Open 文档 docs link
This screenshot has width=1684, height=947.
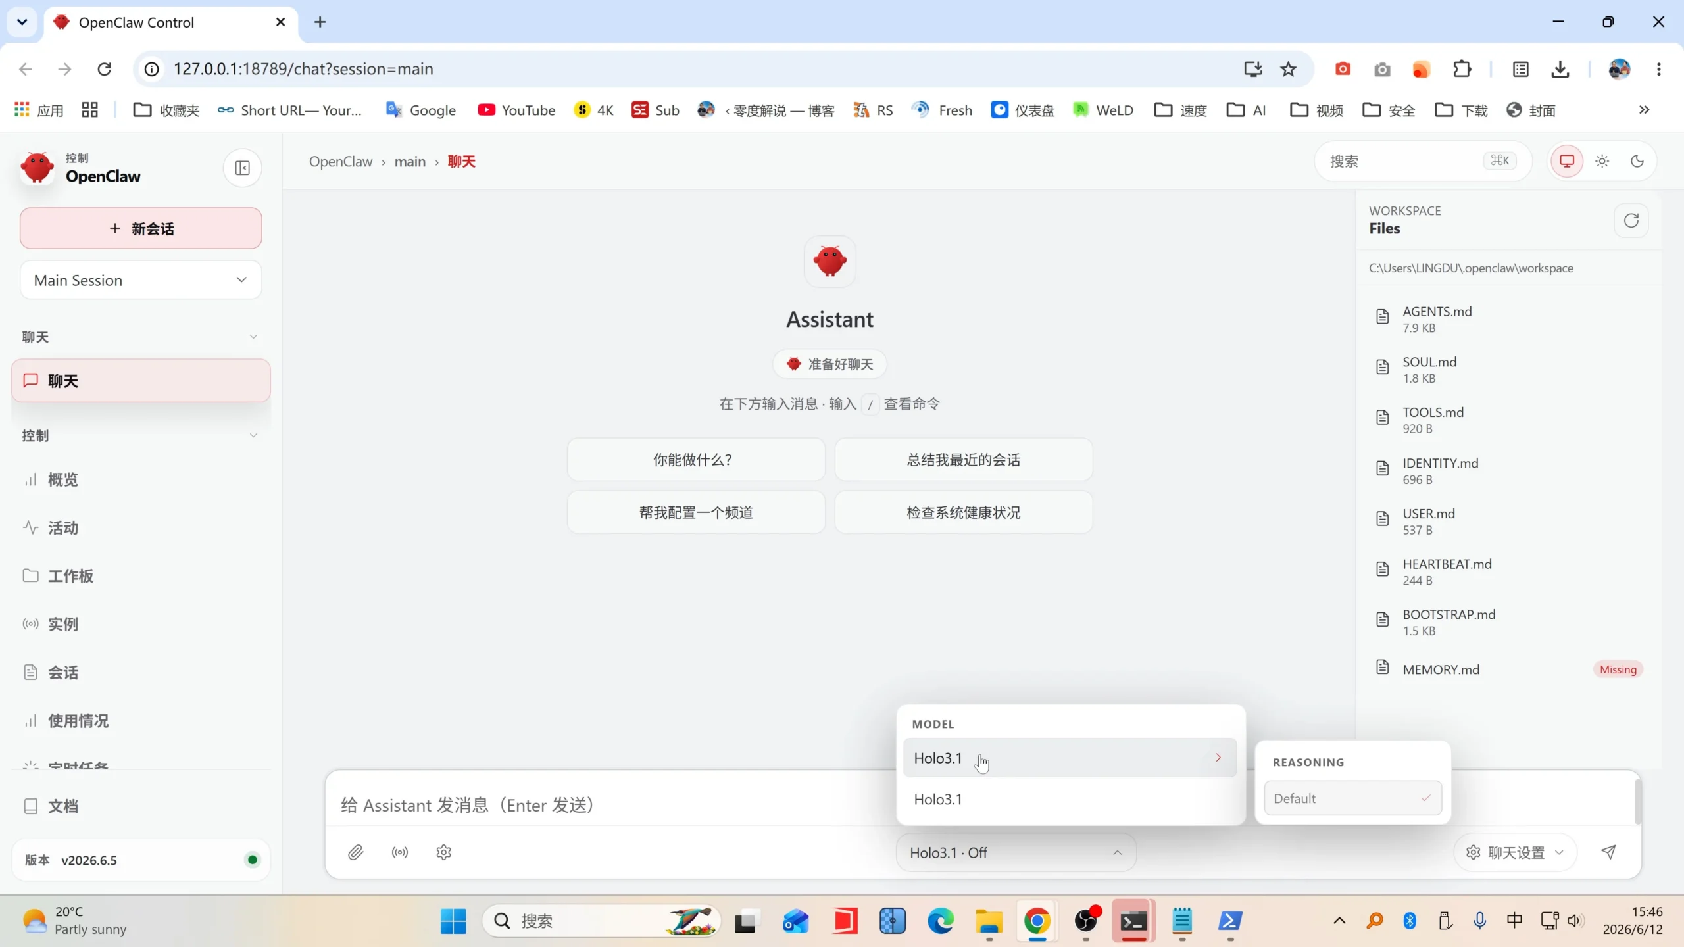[x=141, y=806]
